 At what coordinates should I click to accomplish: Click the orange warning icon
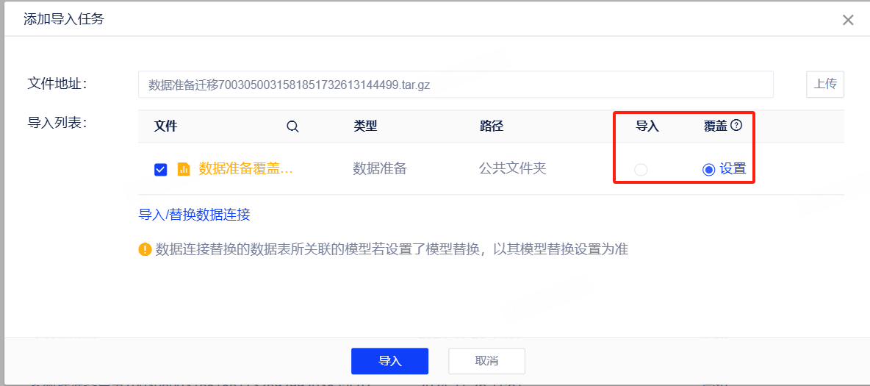(145, 249)
